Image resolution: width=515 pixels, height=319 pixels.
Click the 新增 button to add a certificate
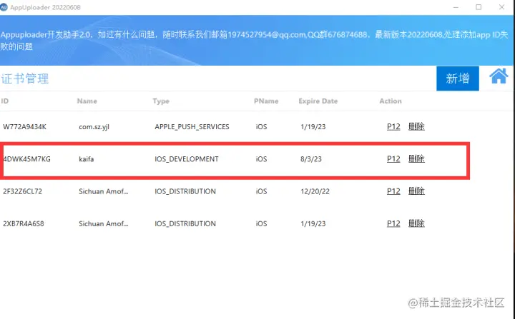[458, 79]
